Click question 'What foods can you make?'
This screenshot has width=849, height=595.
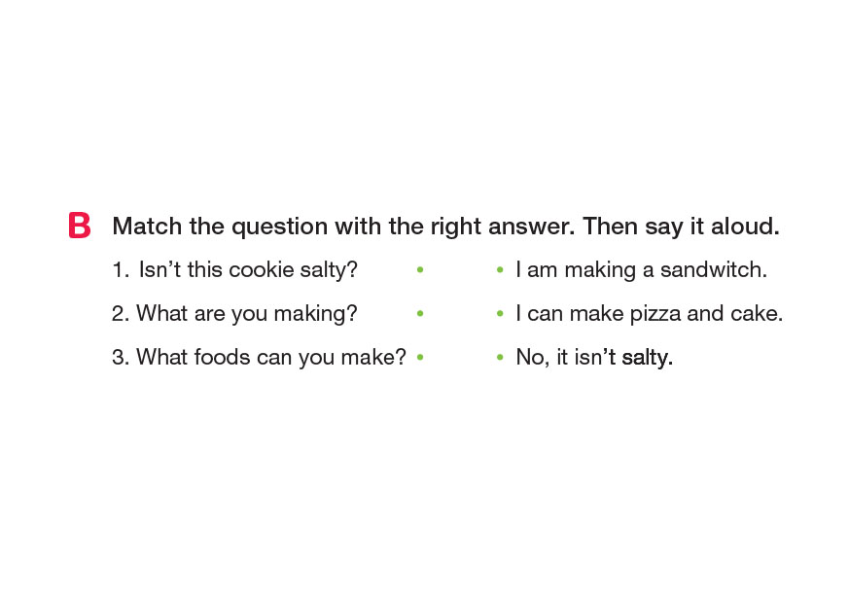point(270,357)
